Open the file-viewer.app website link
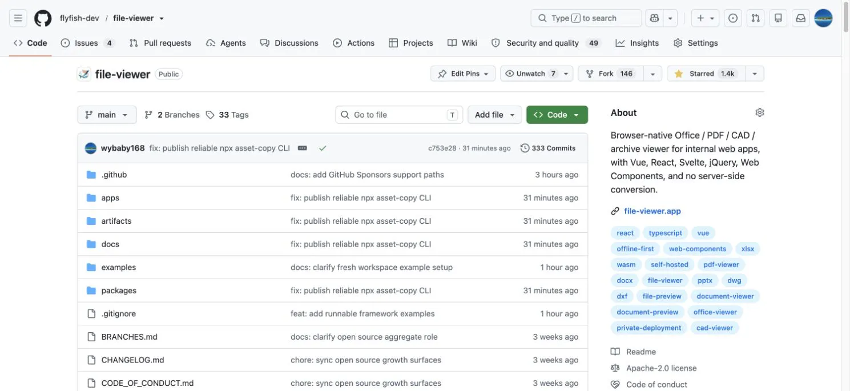Screen dimensions: 850x391 click(x=652, y=211)
